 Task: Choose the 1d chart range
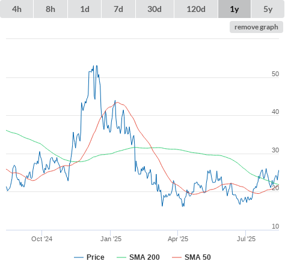(x=85, y=9)
